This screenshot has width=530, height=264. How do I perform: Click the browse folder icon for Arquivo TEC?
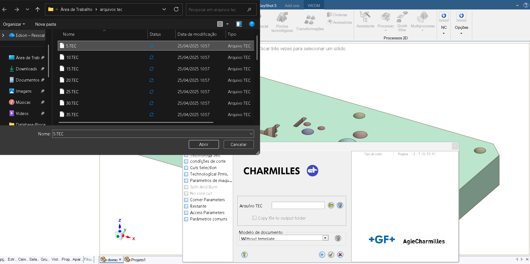click(x=331, y=205)
